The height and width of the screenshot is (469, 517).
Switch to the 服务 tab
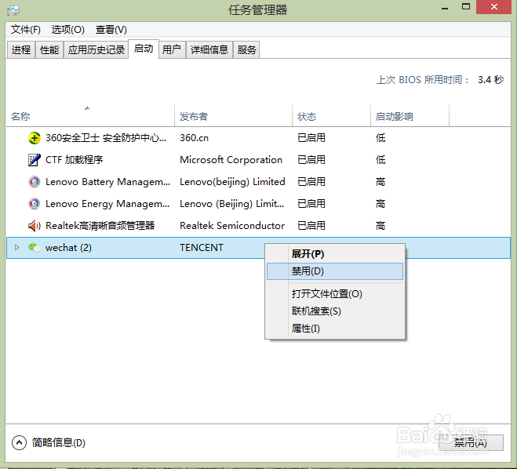[x=246, y=49]
